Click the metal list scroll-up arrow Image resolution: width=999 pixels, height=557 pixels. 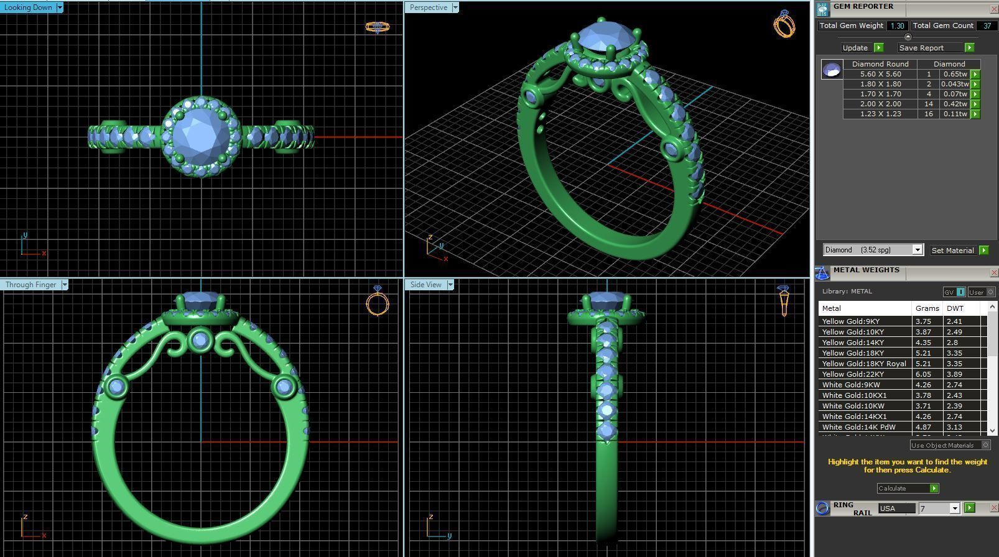(992, 307)
